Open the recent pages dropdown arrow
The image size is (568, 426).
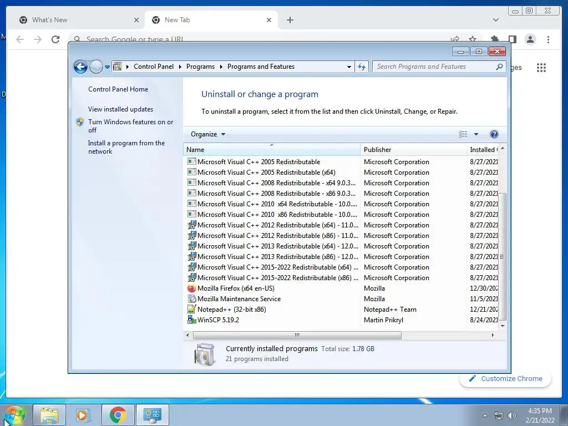[x=107, y=67]
